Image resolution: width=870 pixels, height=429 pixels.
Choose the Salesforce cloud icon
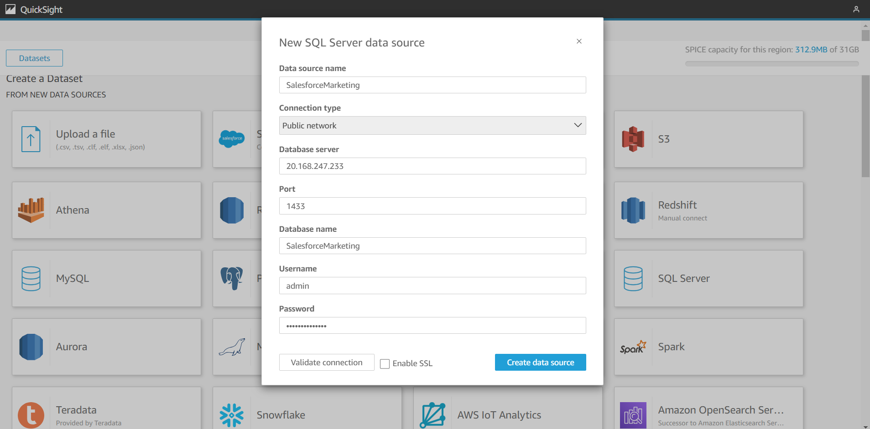coord(232,138)
